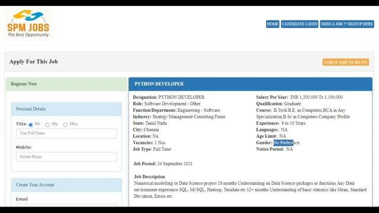
Task: Click the Personal Details section header
Action: pyautogui.click(x=66, y=109)
